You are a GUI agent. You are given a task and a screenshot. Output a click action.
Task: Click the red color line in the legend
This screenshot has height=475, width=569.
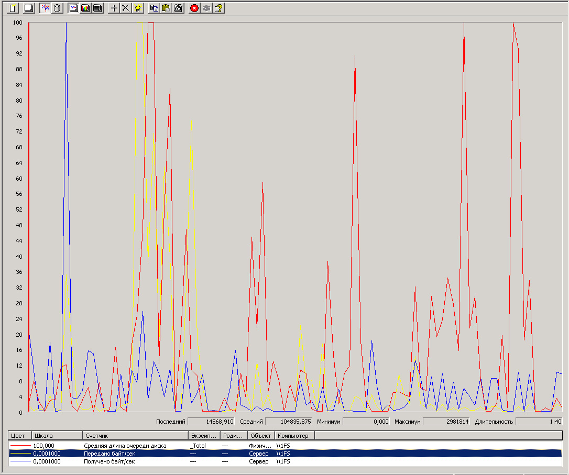point(20,446)
